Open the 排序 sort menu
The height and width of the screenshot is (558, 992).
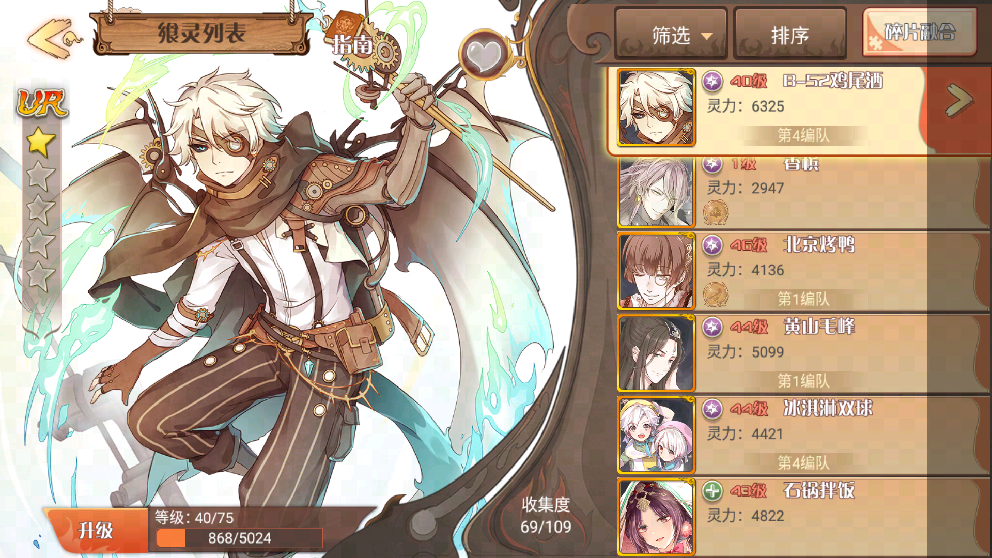[790, 35]
